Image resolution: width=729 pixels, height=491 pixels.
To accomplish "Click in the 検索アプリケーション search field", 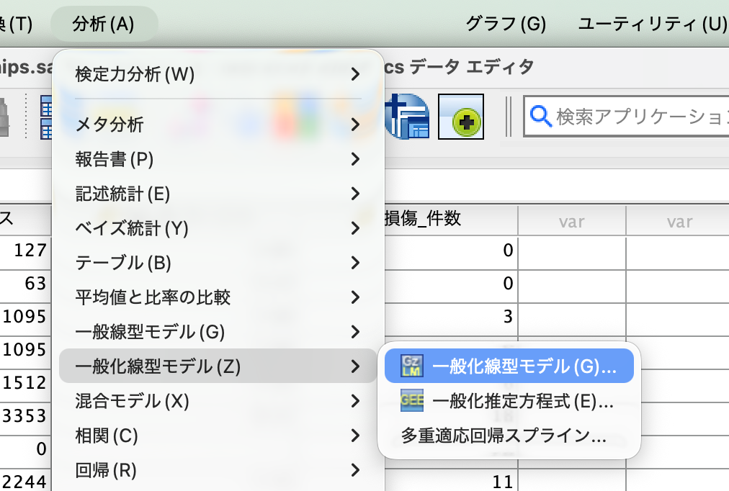I will 637,117.
